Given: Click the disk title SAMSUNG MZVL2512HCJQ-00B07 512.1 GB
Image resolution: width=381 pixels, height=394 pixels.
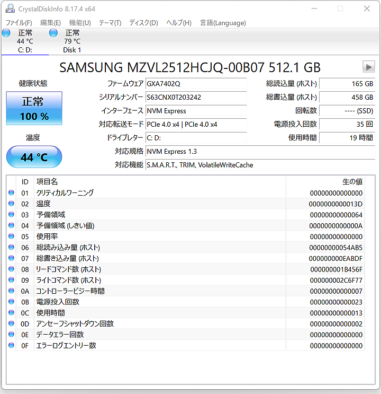Looking at the screenshot, I should (x=190, y=67).
